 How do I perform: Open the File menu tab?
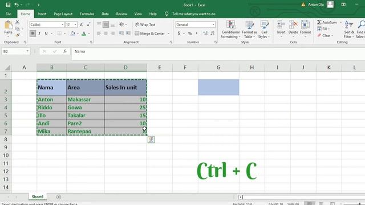8,14
